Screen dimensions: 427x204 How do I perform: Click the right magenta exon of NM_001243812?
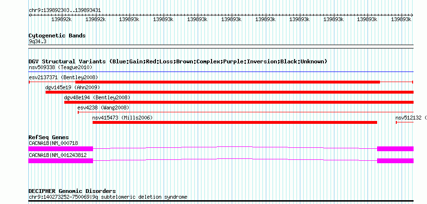pyautogui.click(x=395, y=161)
